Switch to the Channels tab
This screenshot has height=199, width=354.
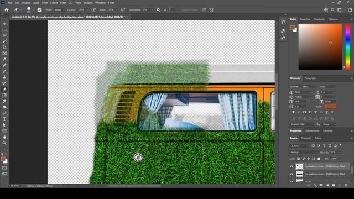click(306, 138)
